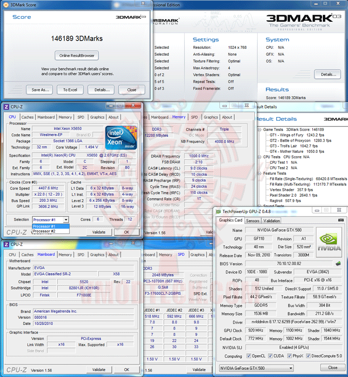Select the Graphics Card tab in GPU-Z
Screen dimensions: 348x377
(231, 220)
